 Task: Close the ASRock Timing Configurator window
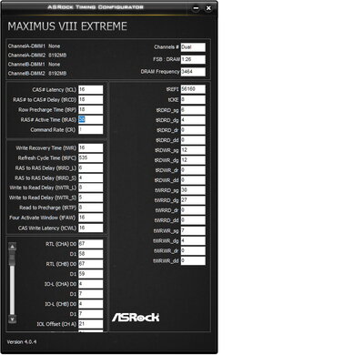[x=208, y=8]
